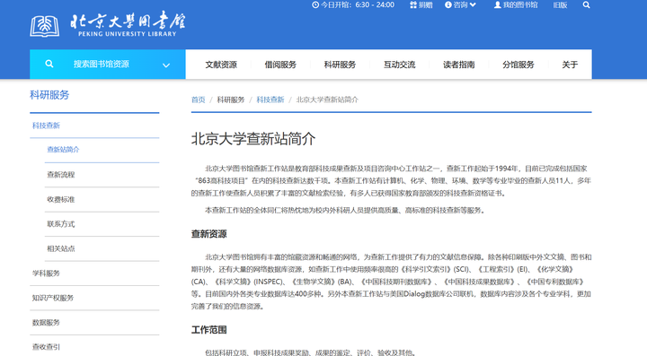
Task: Open the 分馆服务 menu
Action: (518, 65)
